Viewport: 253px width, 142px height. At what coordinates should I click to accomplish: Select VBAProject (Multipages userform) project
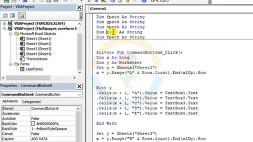(46, 29)
